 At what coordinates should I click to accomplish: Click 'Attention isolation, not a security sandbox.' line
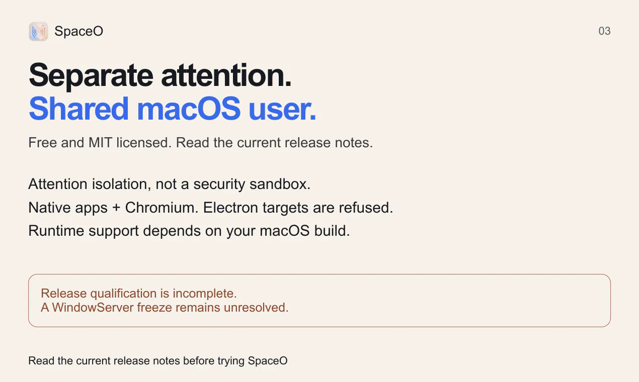click(x=170, y=184)
